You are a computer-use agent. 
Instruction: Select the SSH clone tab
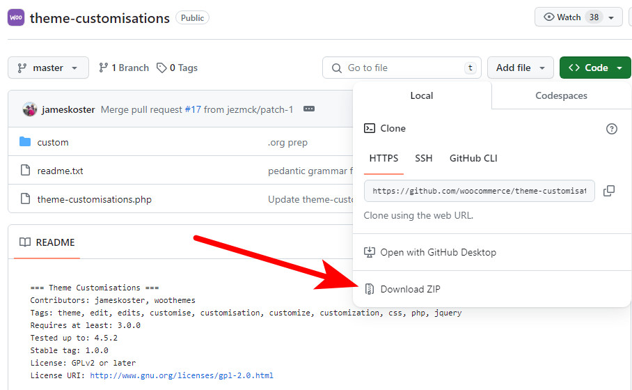click(424, 159)
